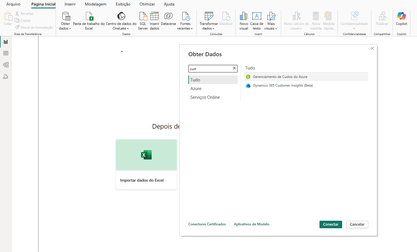Select the Tudo category
Image resolution: width=417 pixels, height=252 pixels.
pyautogui.click(x=213, y=80)
